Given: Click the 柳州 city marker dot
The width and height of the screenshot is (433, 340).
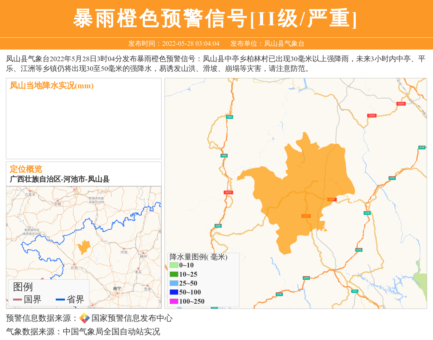Looking at the screenshot, I should click(x=143, y=253).
